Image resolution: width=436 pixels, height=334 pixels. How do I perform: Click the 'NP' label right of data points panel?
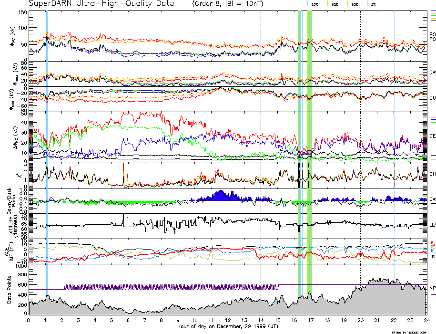click(432, 288)
